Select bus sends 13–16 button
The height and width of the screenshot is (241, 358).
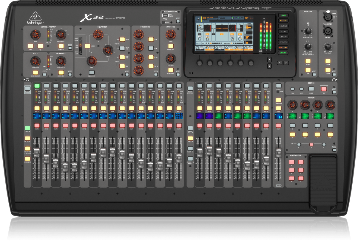click(151, 66)
